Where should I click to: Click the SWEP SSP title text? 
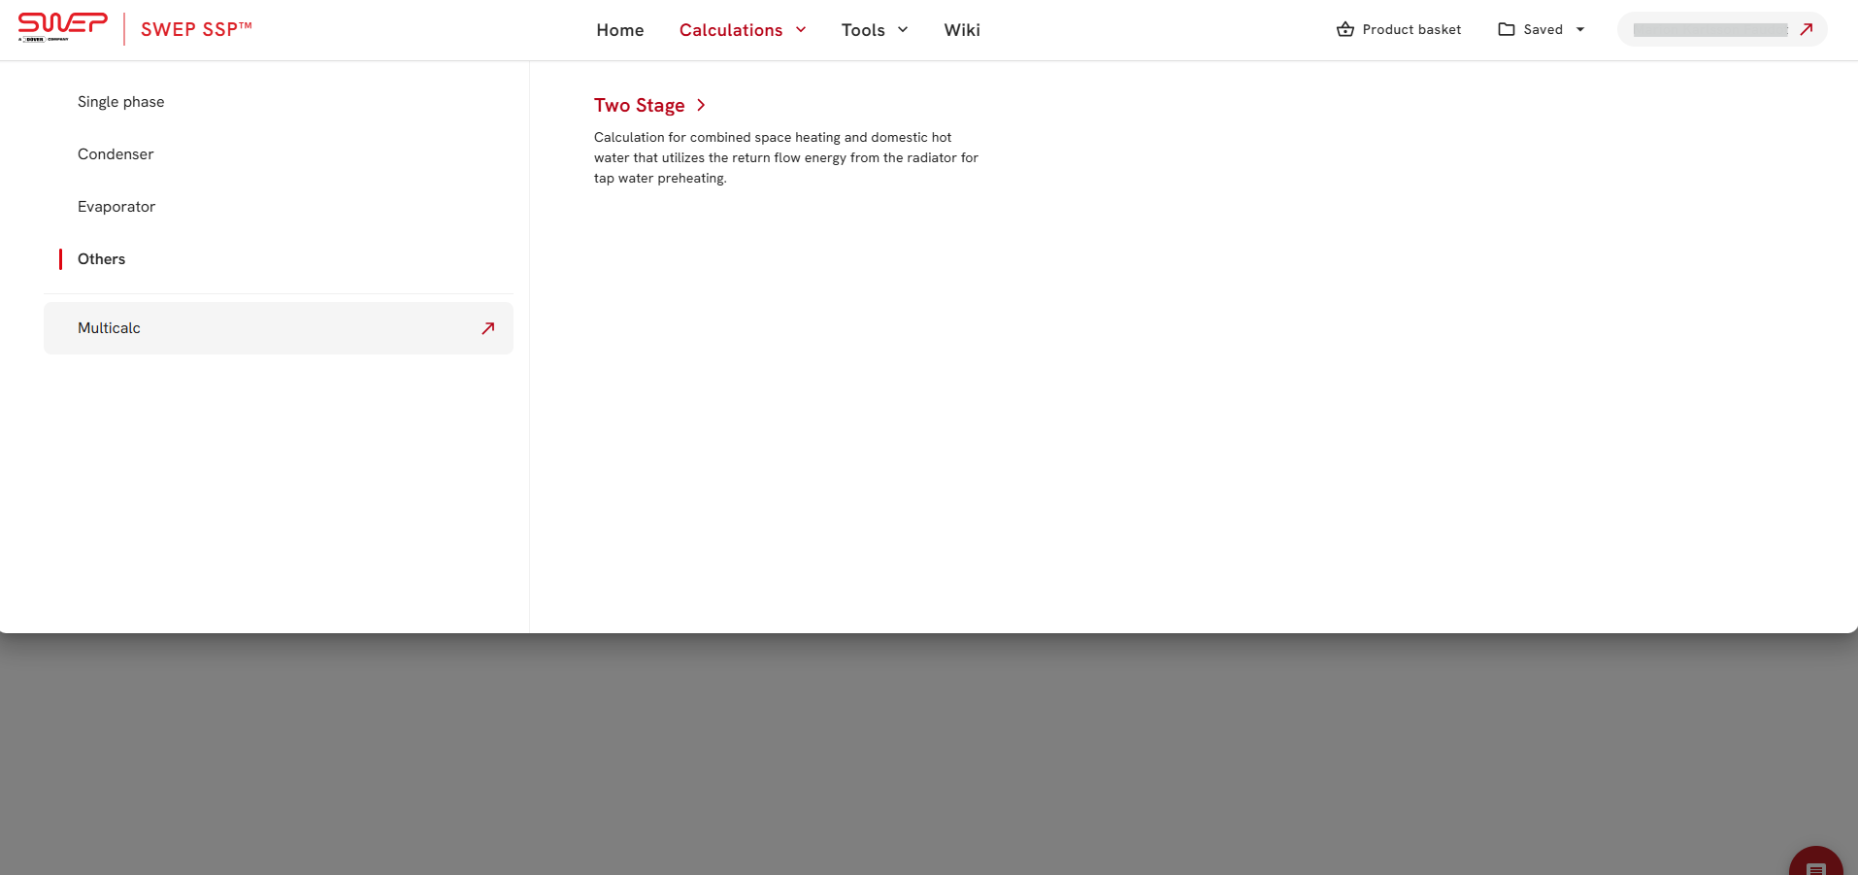point(196,29)
